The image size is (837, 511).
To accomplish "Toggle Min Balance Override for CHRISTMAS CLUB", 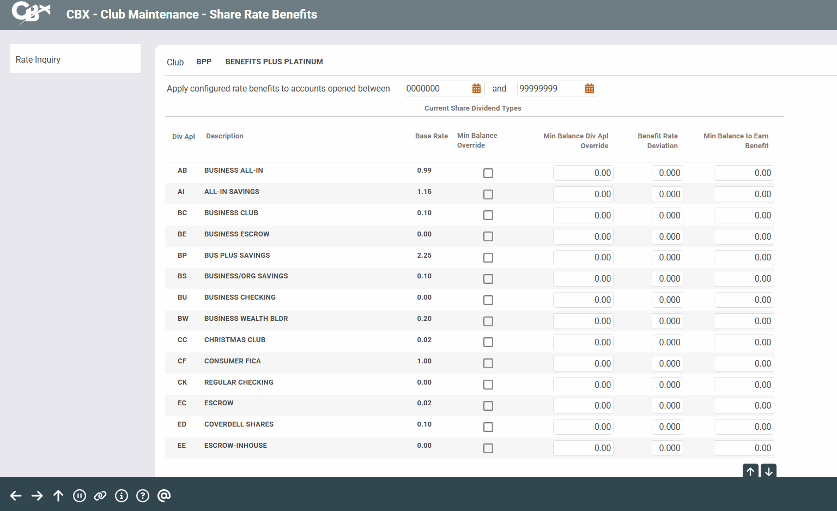I will coord(488,342).
